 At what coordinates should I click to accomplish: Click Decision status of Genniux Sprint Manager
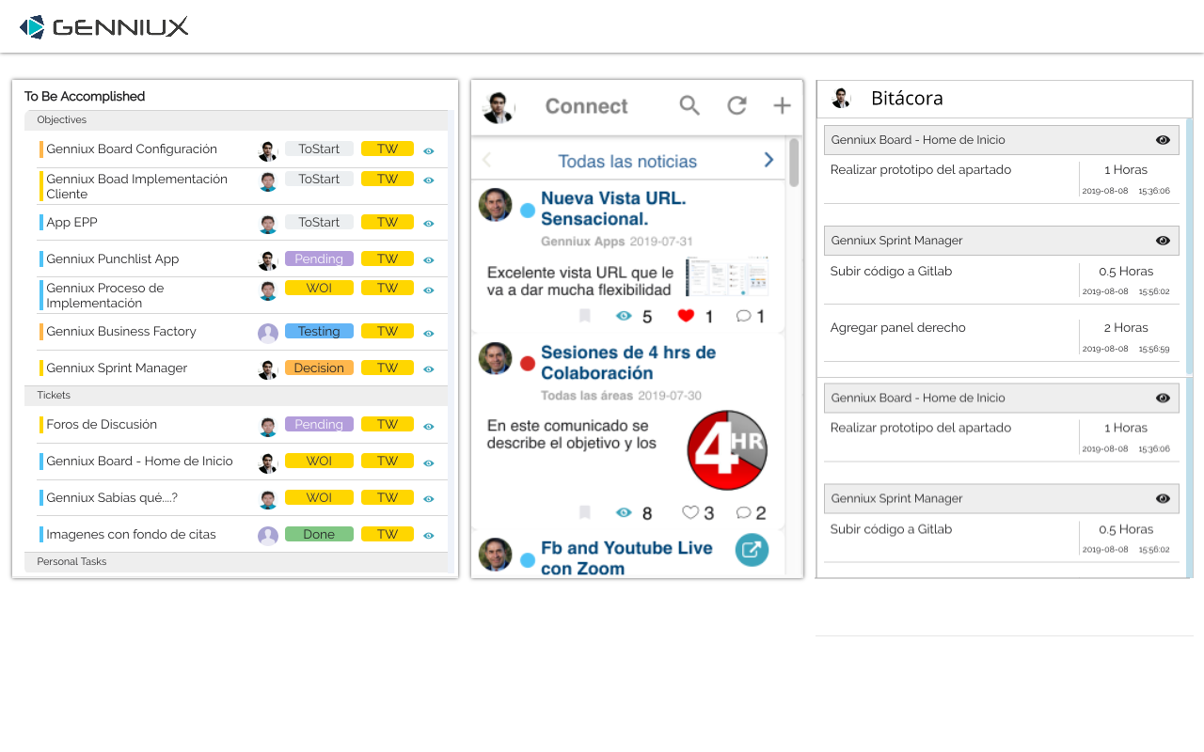[319, 368]
